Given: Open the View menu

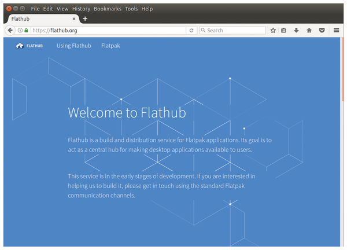Looking at the screenshot, I should [62, 9].
